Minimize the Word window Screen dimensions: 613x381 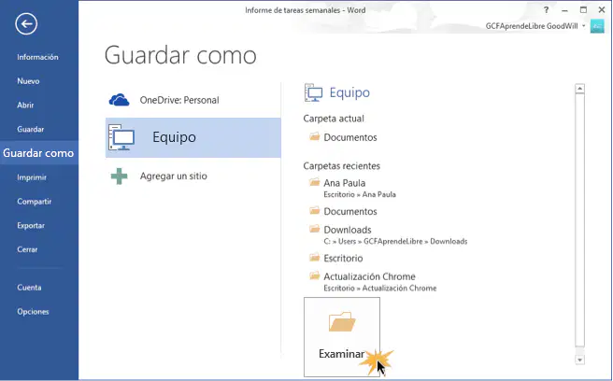click(564, 10)
